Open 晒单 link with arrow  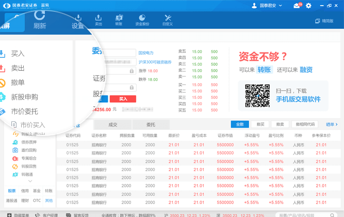tap(332, 125)
